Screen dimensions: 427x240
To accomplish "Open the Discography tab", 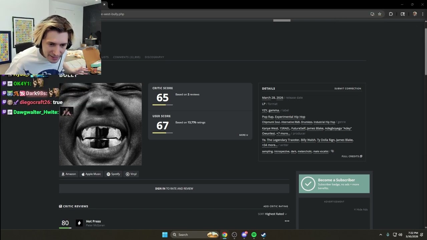I will pyautogui.click(x=154, y=57).
